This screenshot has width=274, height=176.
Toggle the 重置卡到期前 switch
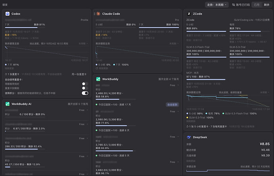(85, 88)
